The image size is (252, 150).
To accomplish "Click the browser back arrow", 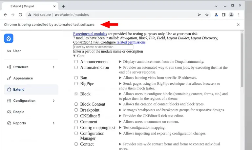I will 5,15.
